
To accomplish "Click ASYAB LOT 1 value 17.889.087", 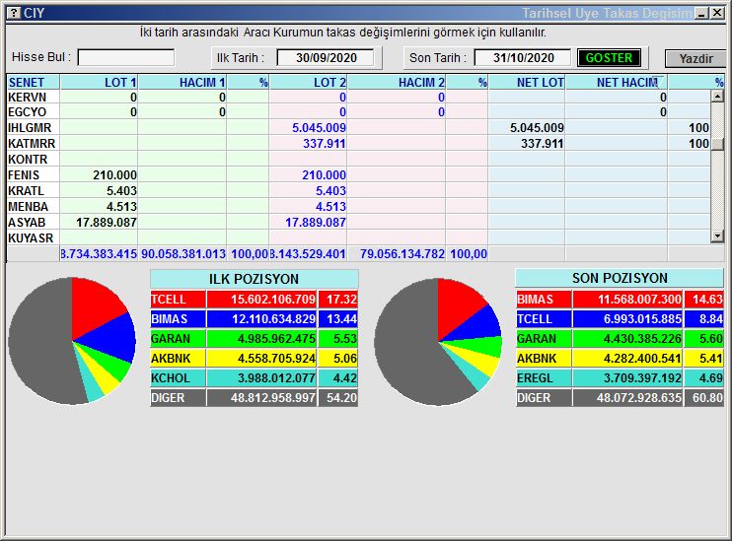I will 107,223.
